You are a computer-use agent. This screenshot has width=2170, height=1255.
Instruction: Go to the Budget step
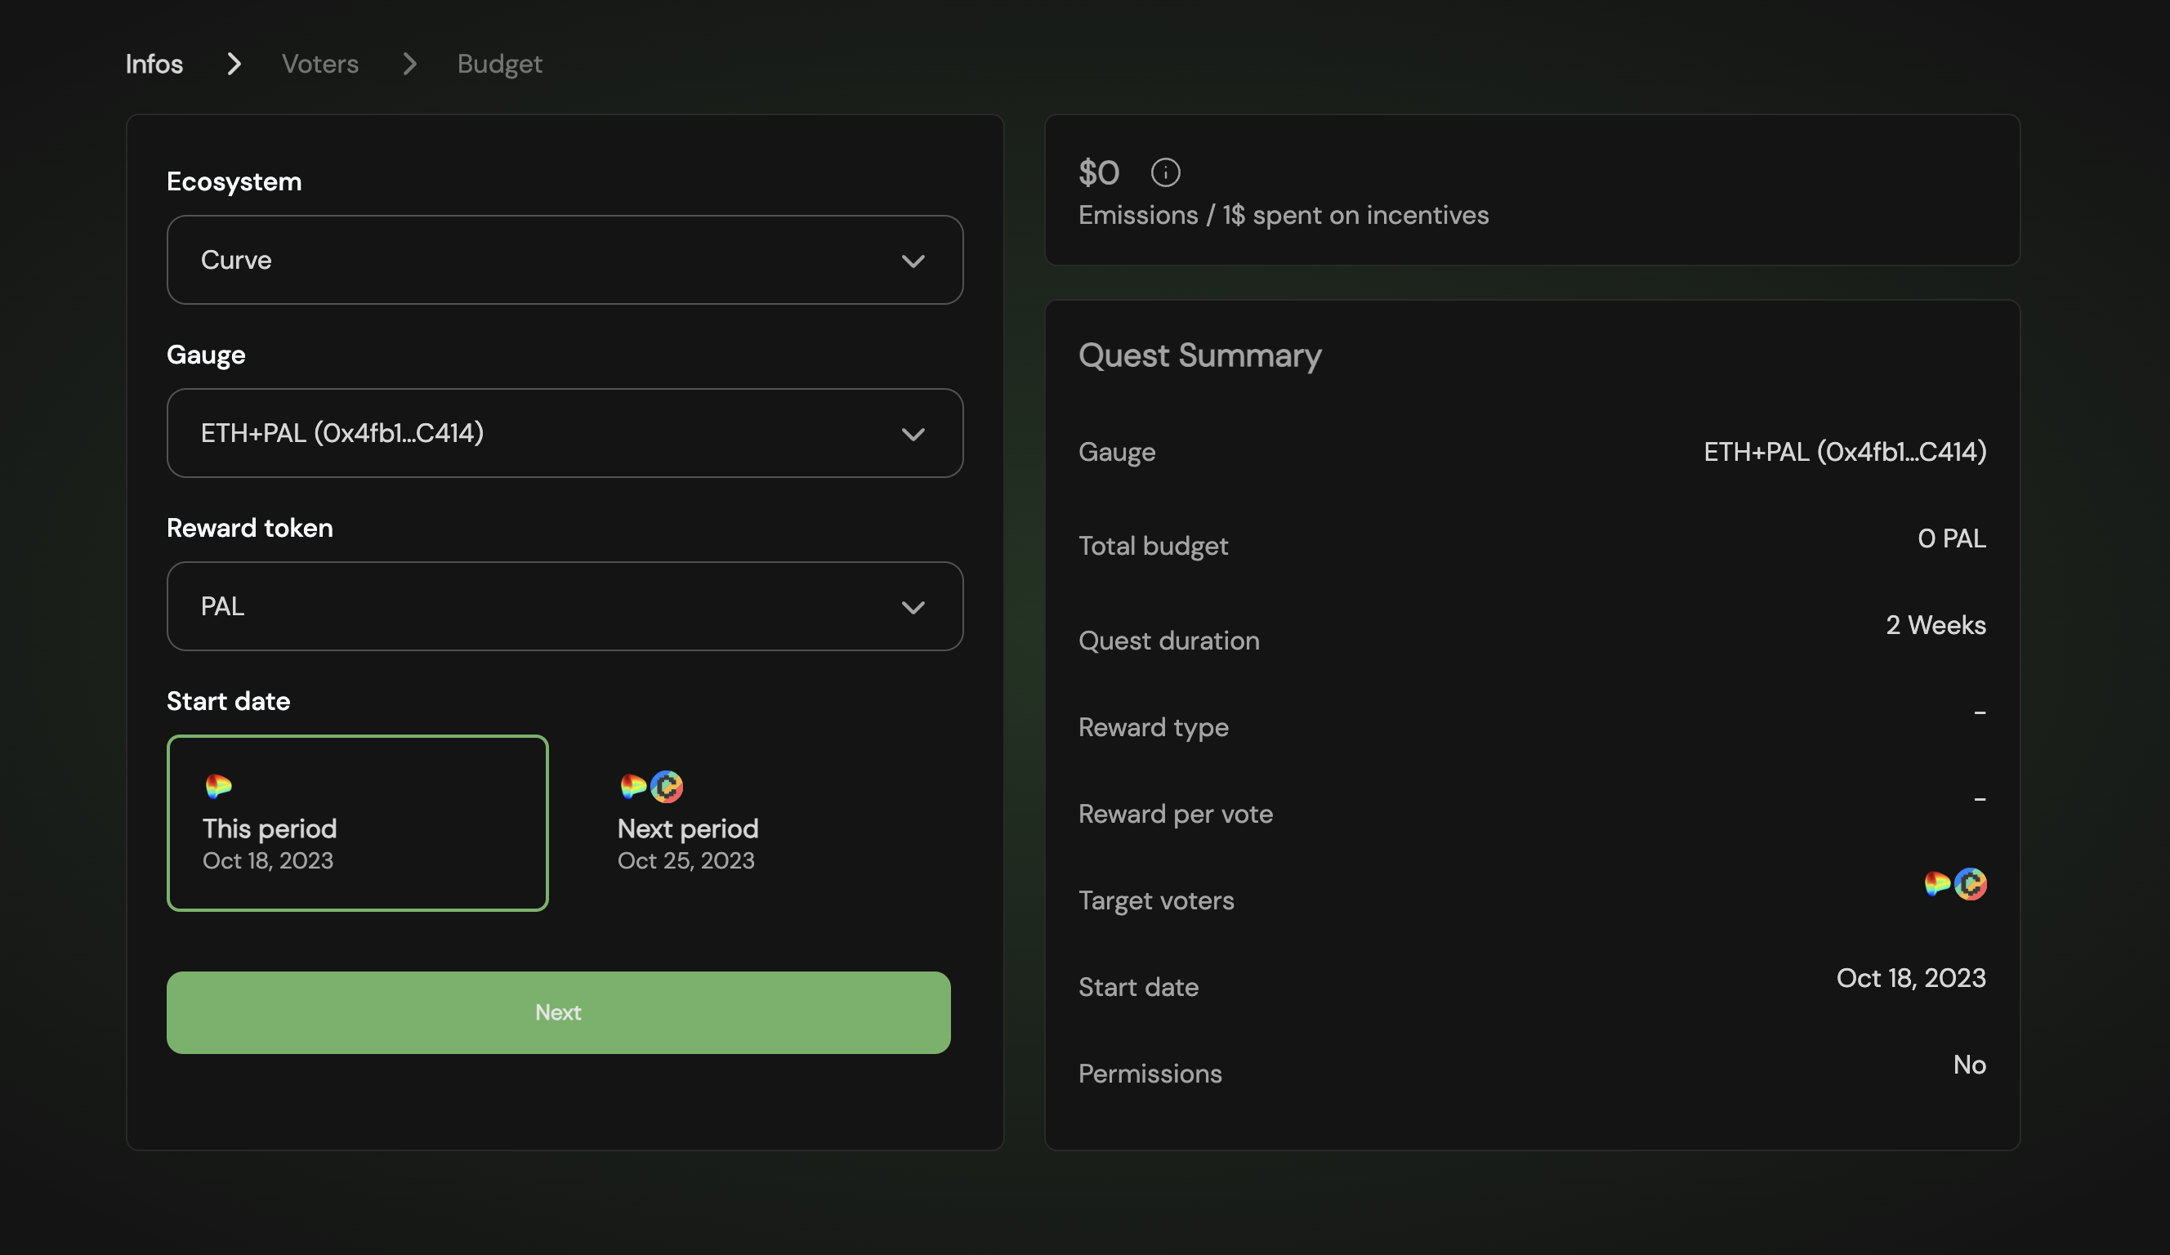[499, 65]
